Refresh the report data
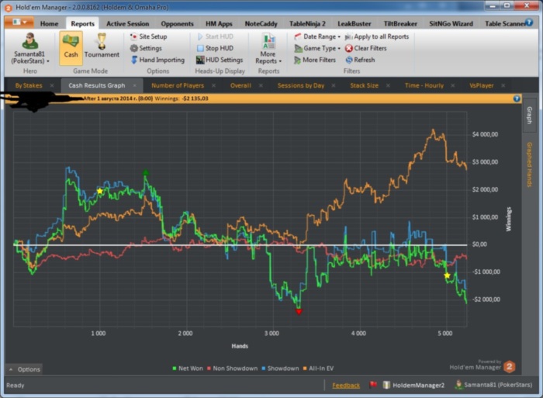Image resolution: width=543 pixels, height=398 pixels. [x=360, y=60]
